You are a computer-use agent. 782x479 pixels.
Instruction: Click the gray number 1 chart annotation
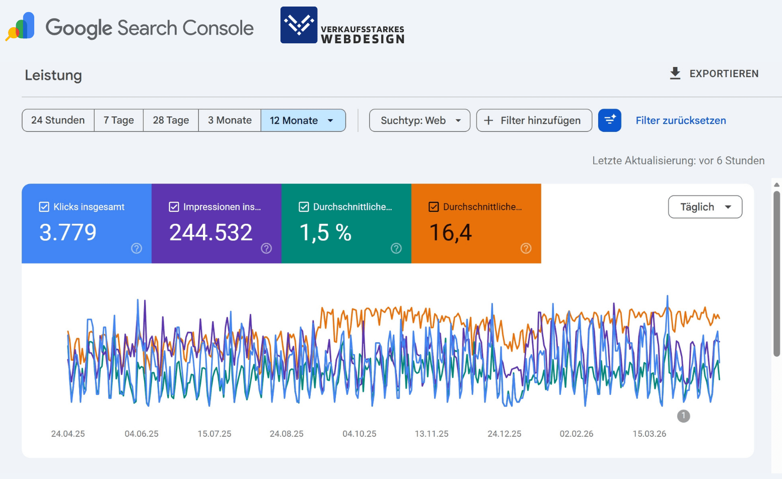click(683, 416)
